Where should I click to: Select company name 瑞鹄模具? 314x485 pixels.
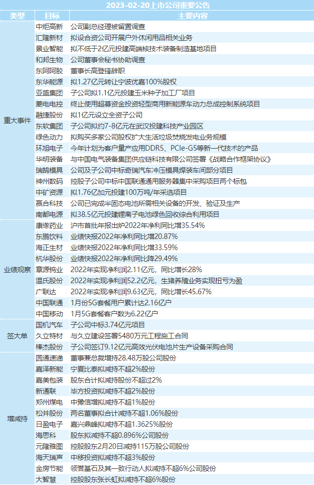coord(49,170)
